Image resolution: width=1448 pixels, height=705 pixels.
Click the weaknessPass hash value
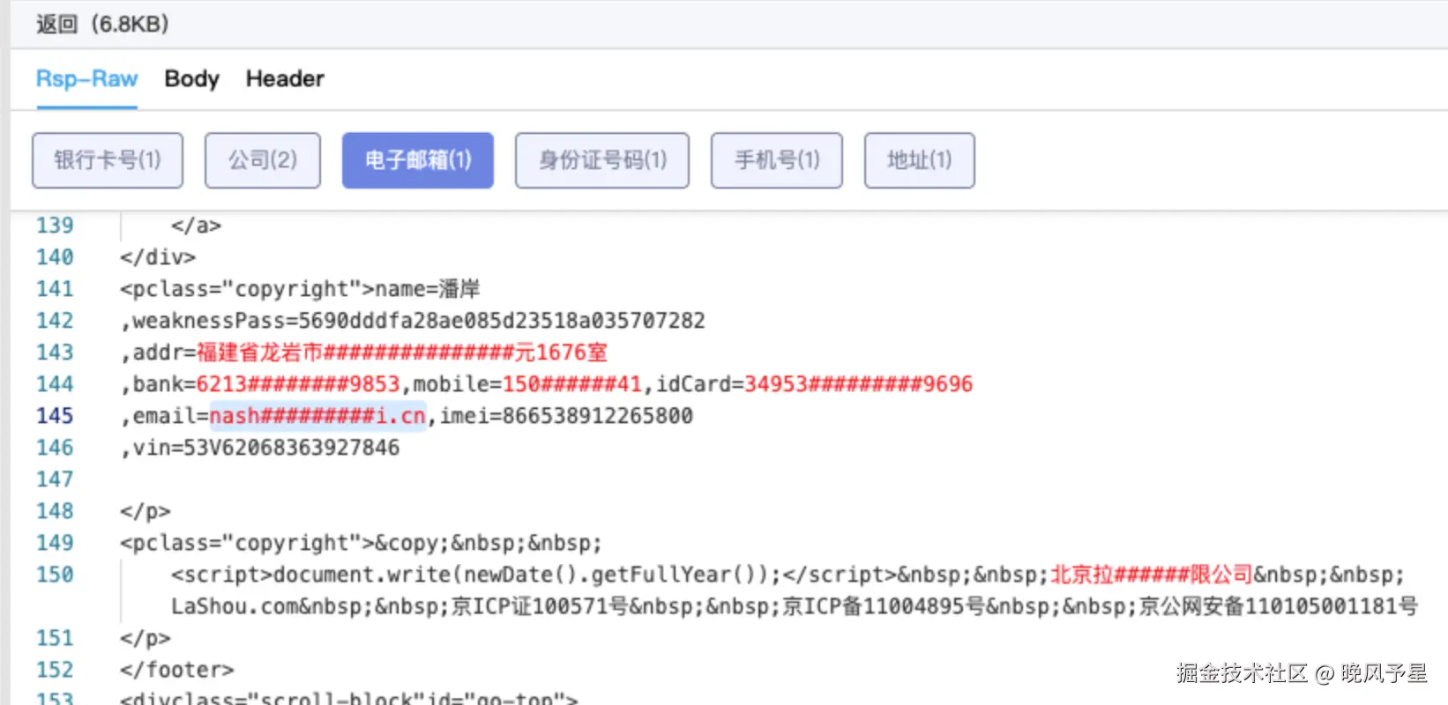(x=502, y=321)
